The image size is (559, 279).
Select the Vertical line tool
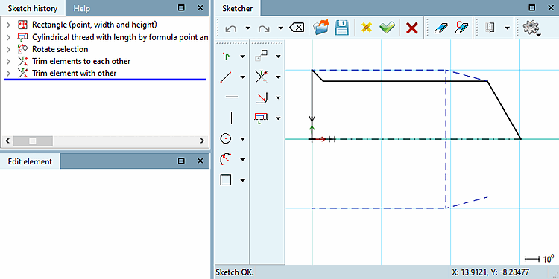coord(232,118)
